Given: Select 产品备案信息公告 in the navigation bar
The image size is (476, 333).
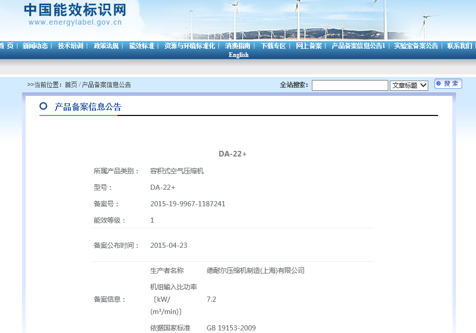Looking at the screenshot, I should point(358,46).
